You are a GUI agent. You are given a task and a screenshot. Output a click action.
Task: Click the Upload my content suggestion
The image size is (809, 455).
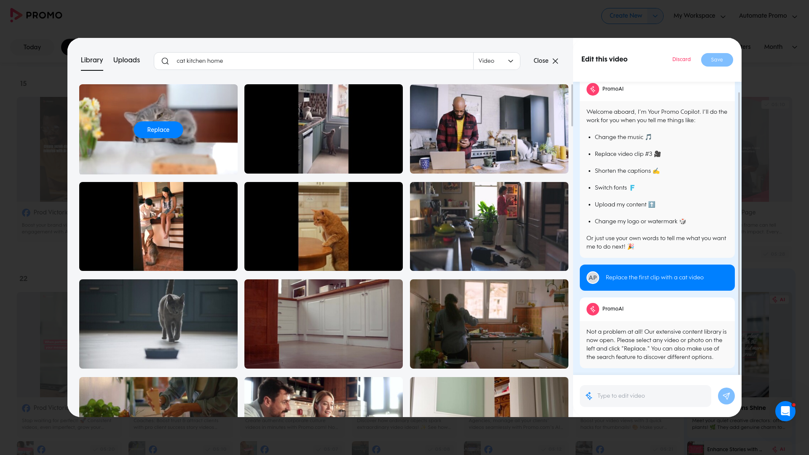click(624, 205)
